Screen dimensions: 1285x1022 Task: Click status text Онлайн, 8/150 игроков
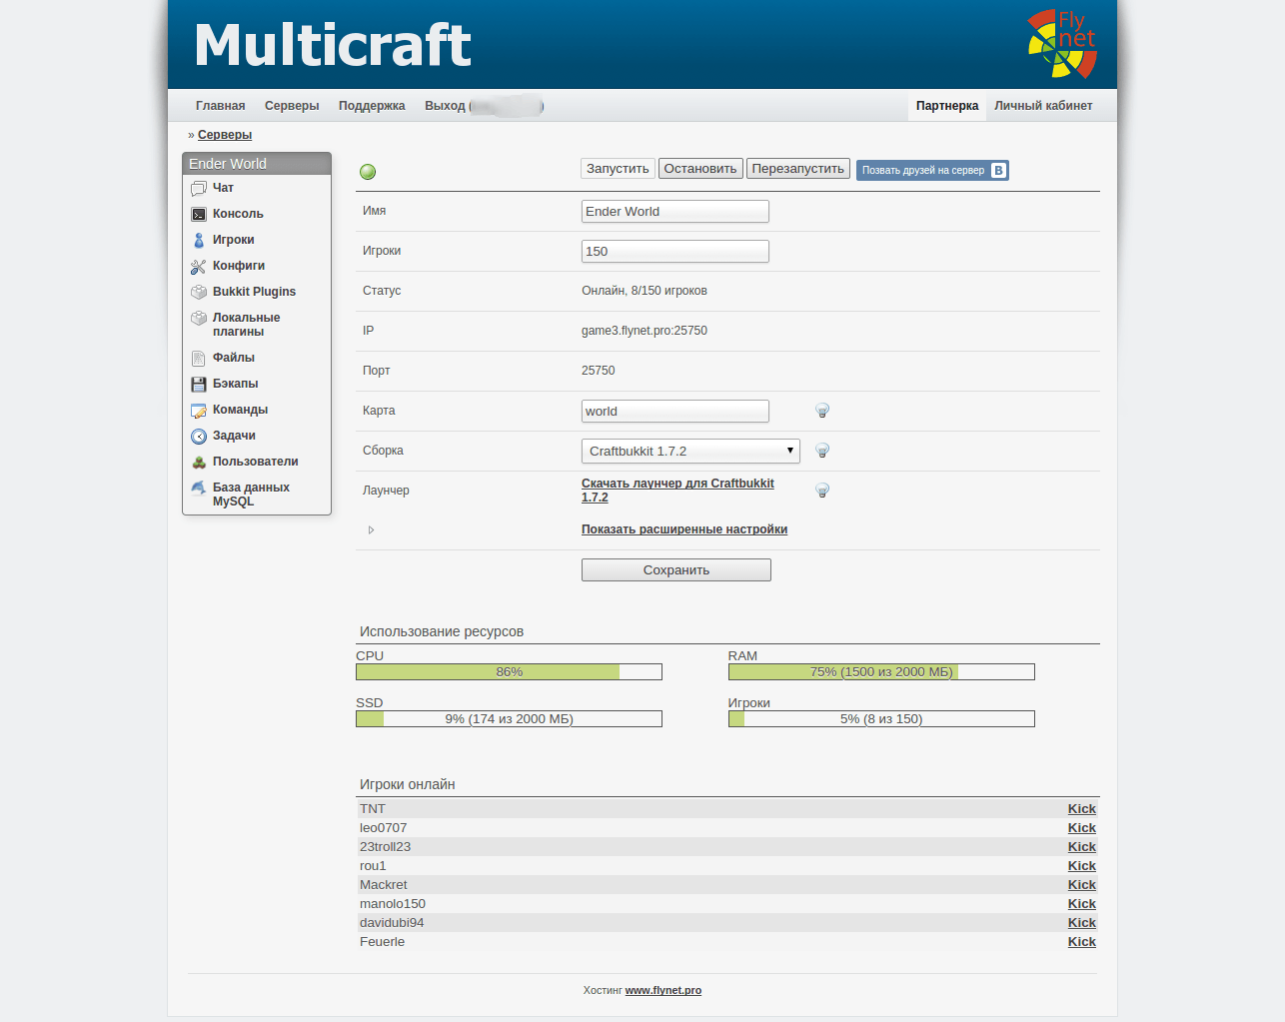coord(644,291)
